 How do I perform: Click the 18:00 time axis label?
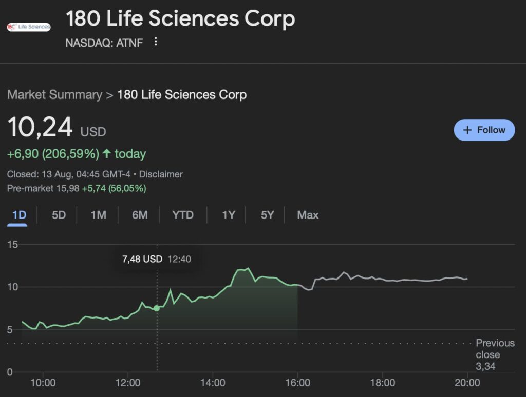382,383
